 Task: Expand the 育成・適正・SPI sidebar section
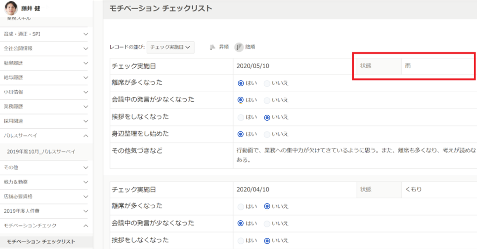pyautogui.click(x=85, y=34)
